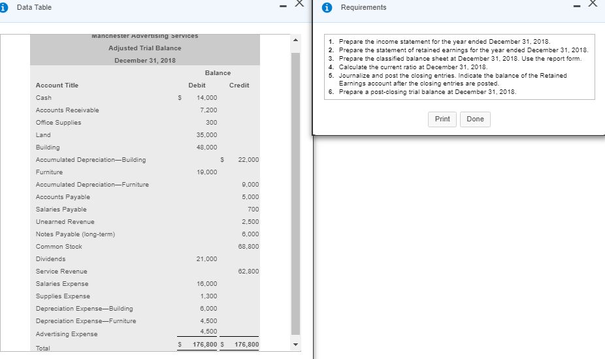Viewport: 605px width, 359px height.
Task: Click the Done button in Requirements
Action: tap(475, 119)
